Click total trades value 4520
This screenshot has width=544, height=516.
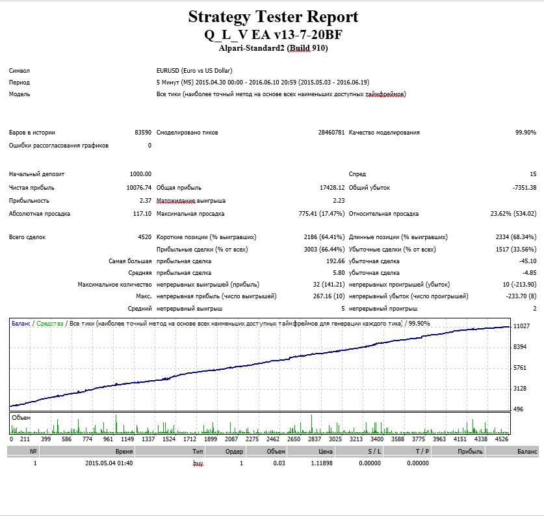[145, 237]
